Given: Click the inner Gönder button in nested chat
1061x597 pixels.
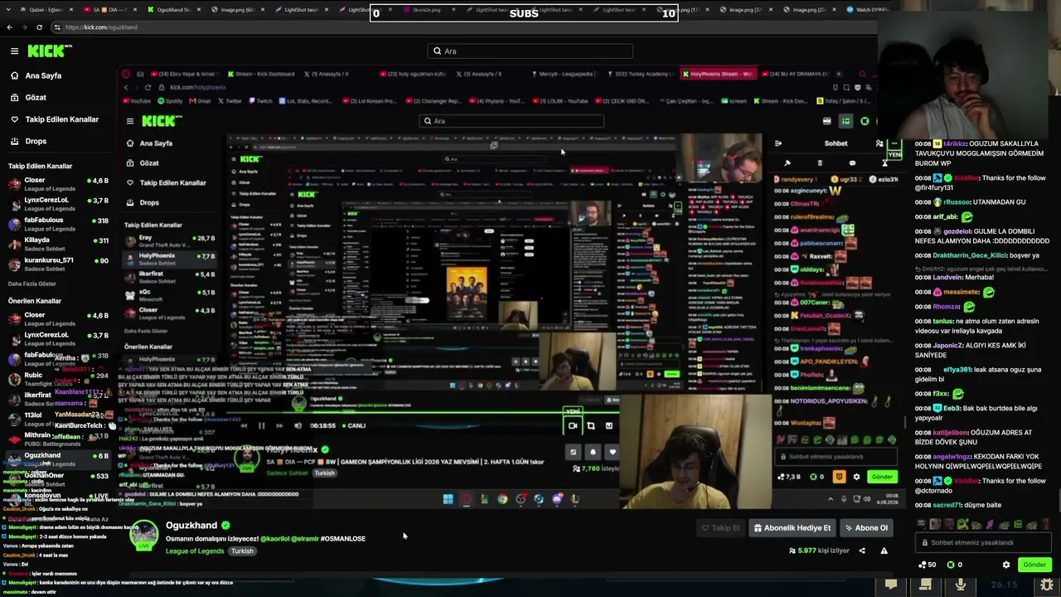Looking at the screenshot, I should point(882,477).
